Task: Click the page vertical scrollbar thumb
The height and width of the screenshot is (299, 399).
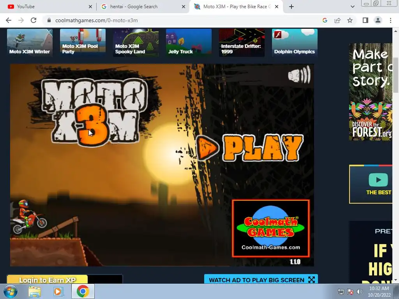Action: click(x=396, y=75)
